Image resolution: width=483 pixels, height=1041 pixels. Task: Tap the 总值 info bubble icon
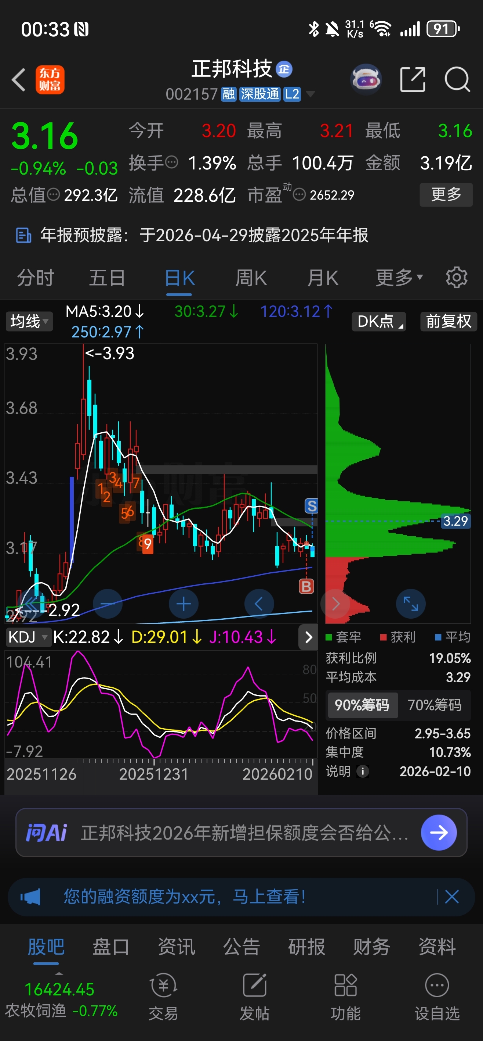53,195
